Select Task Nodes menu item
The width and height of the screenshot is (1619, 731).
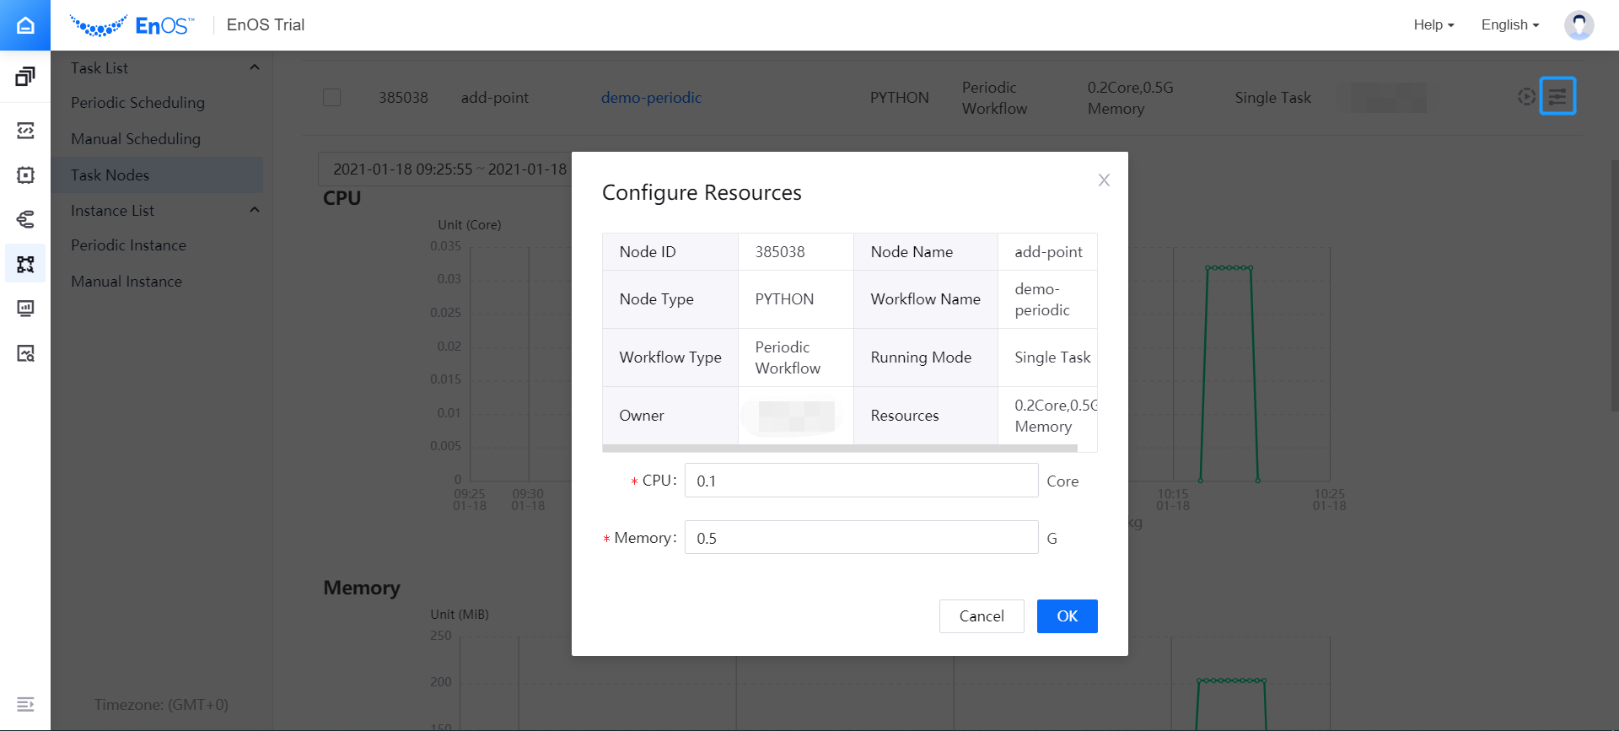tap(157, 175)
